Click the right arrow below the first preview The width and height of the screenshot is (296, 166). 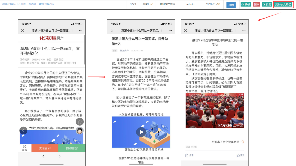(x=60, y=156)
